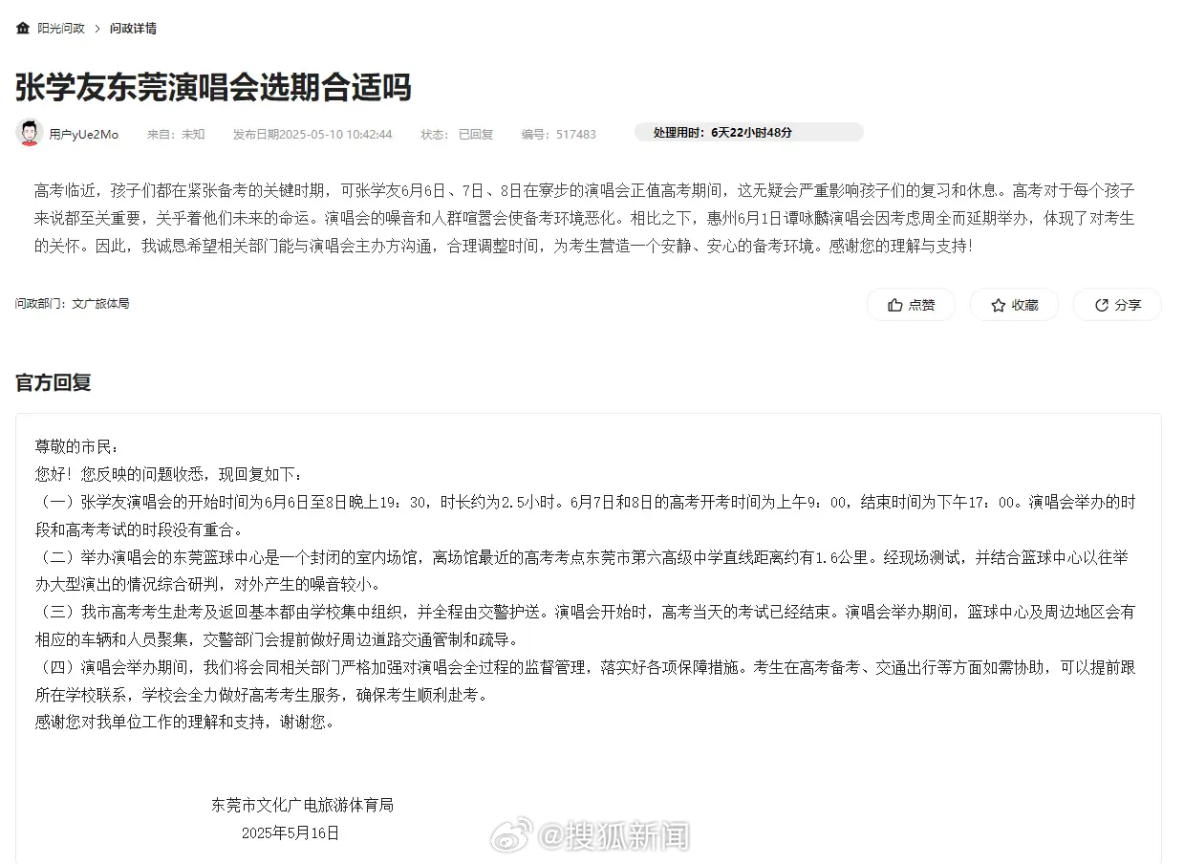
Task: Click the 状态 已回复 status label
Action: click(457, 135)
